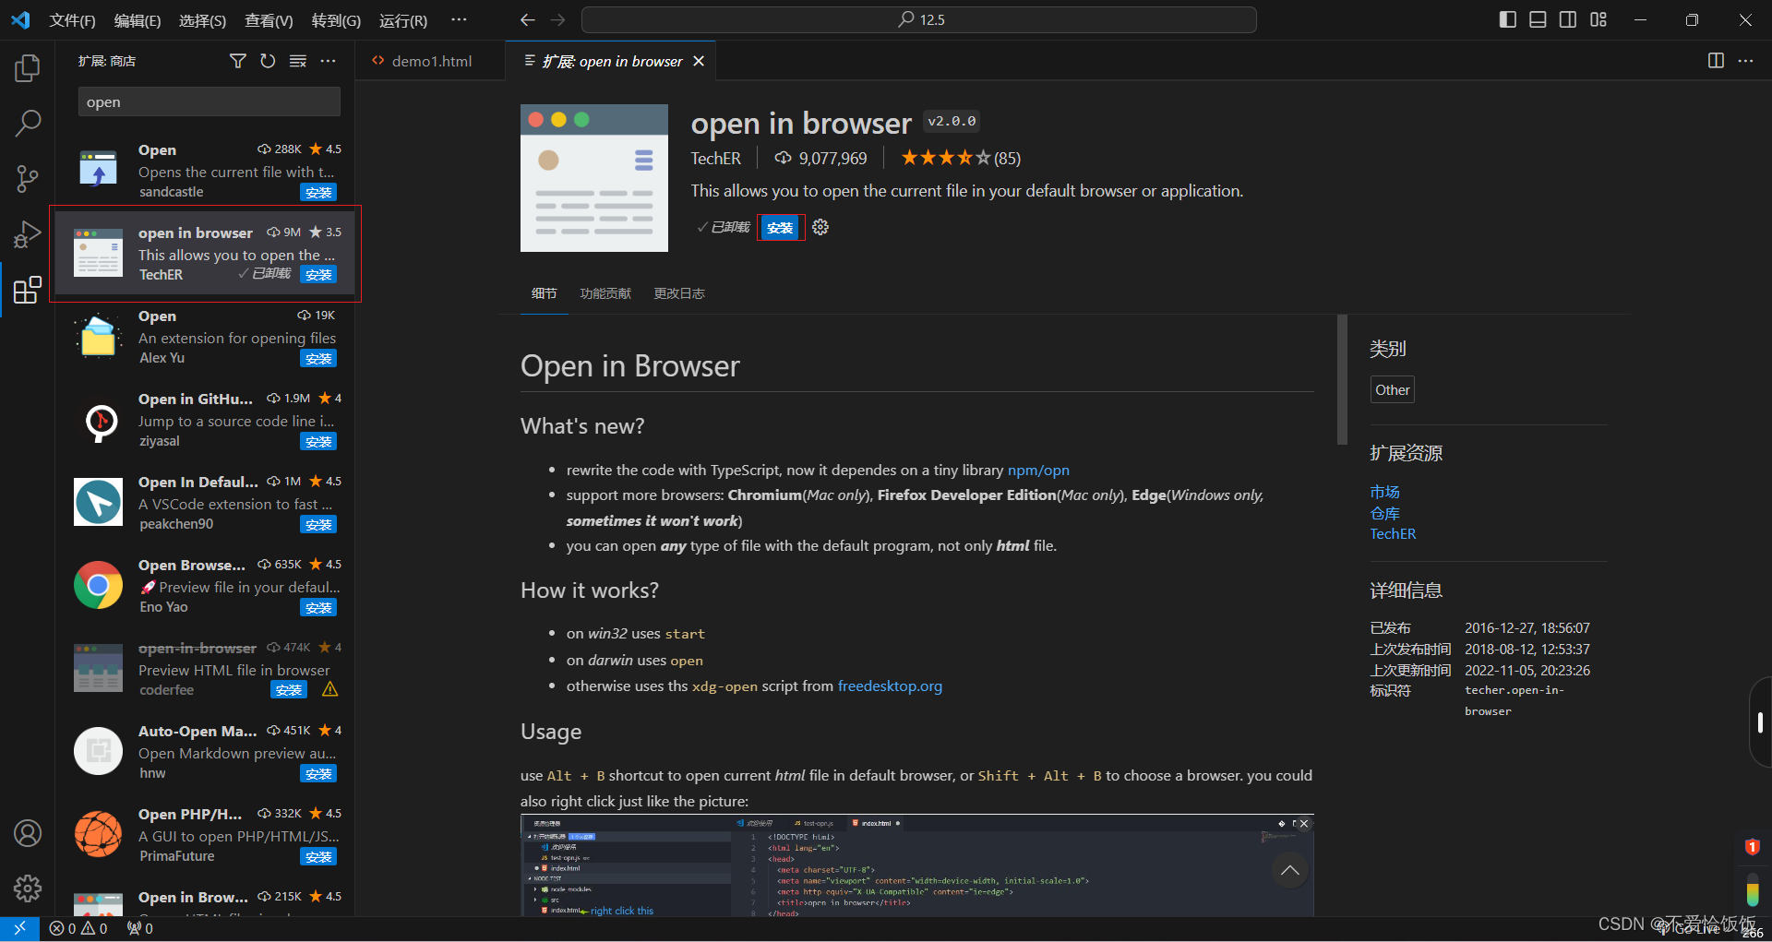Open TechER link under extension resources
1772x942 pixels.
coord(1393,533)
